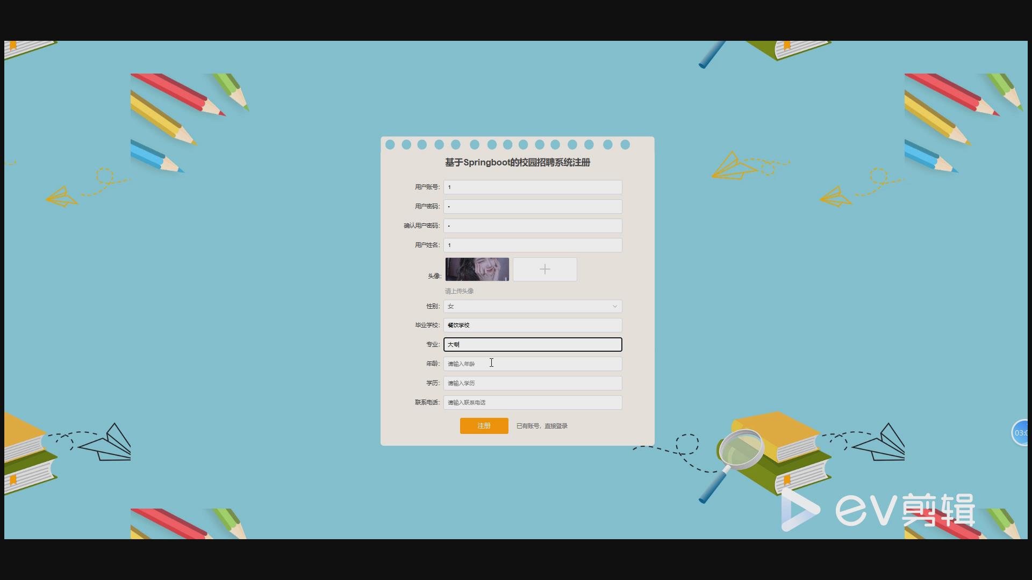Focus the 用户账号 account input field
The height and width of the screenshot is (580, 1032).
532,187
